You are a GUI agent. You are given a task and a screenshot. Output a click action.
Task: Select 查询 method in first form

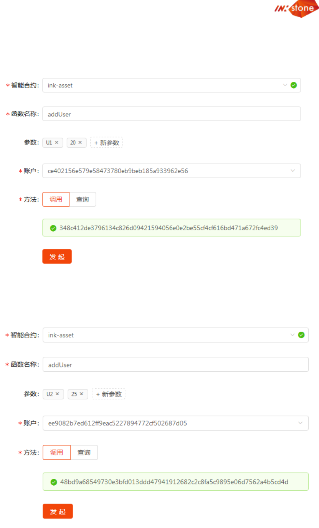point(83,199)
